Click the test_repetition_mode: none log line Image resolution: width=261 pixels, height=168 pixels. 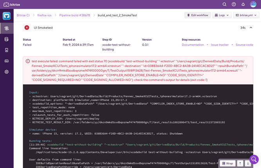point(52,107)
